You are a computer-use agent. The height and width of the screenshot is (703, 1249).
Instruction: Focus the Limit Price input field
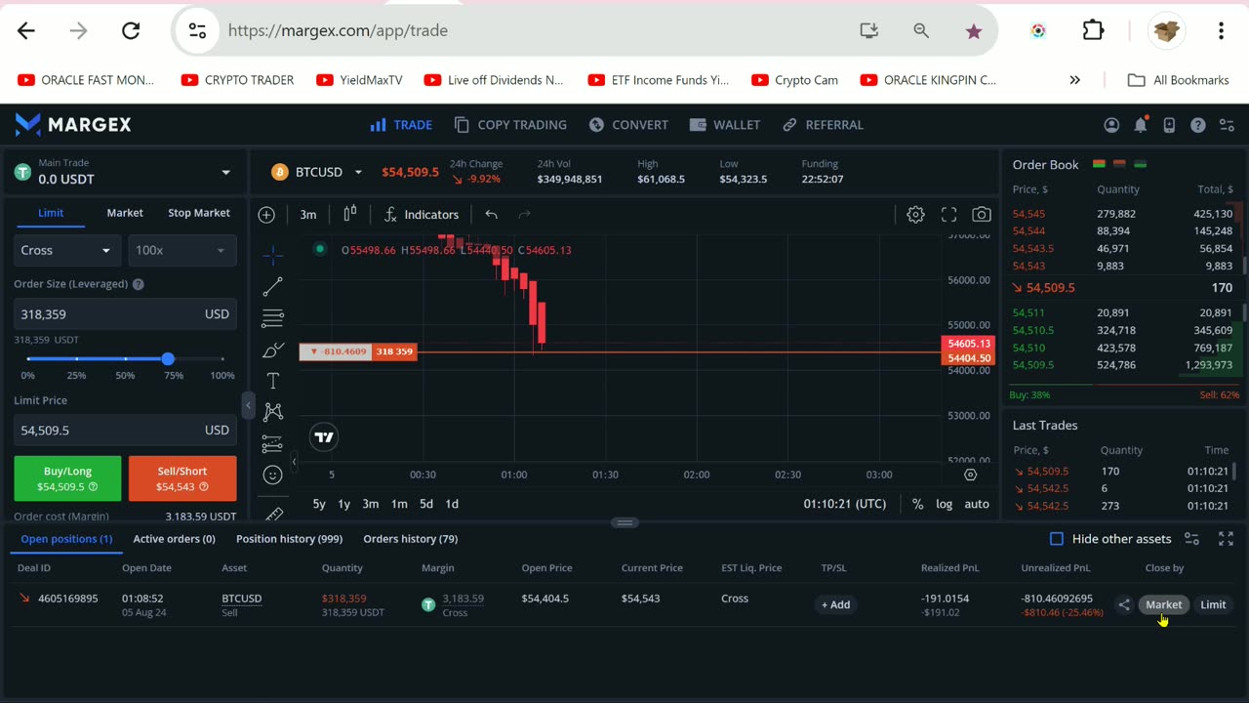[125, 430]
